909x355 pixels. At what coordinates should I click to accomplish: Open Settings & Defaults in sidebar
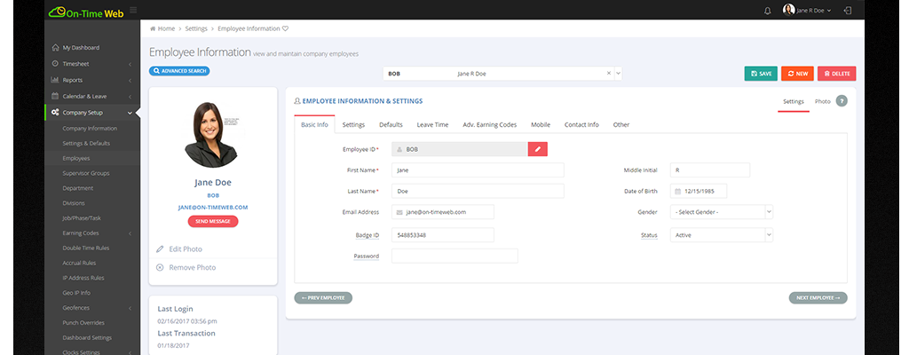pos(86,143)
